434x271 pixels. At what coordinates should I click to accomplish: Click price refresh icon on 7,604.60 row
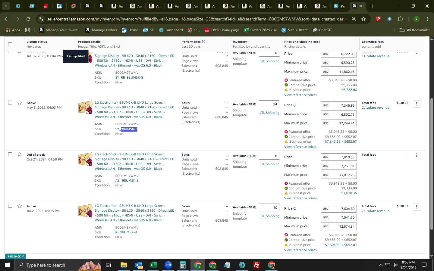pos(295,208)
